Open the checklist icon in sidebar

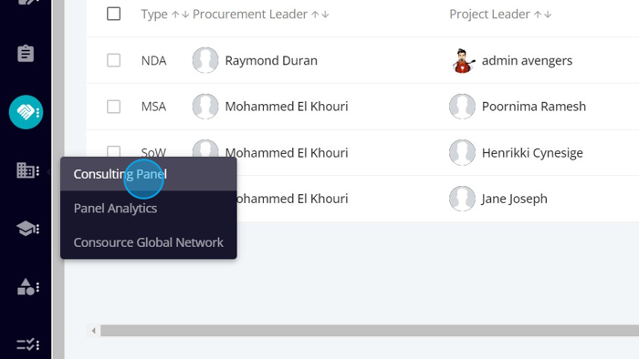coord(27,344)
